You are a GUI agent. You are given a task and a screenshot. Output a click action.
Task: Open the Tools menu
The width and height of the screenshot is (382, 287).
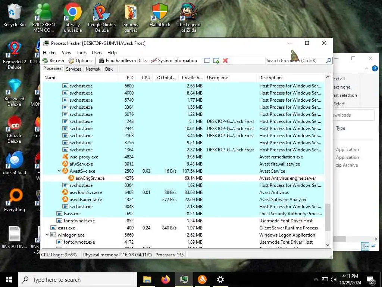[x=81, y=53]
